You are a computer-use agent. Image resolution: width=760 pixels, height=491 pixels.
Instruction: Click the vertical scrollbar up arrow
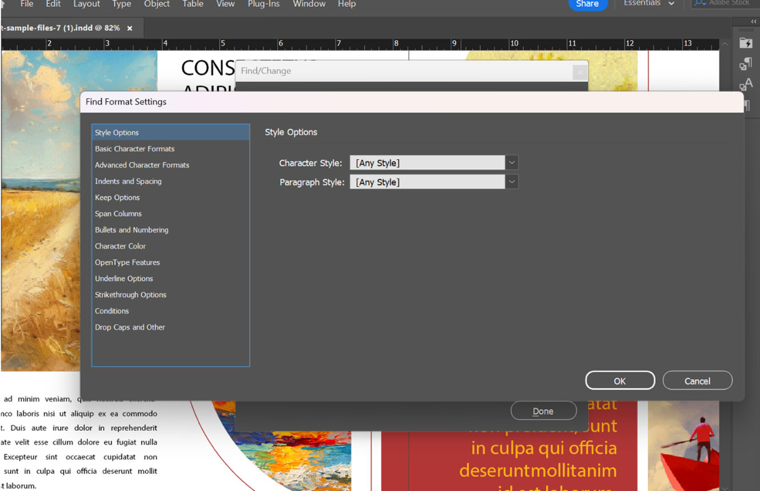point(724,44)
